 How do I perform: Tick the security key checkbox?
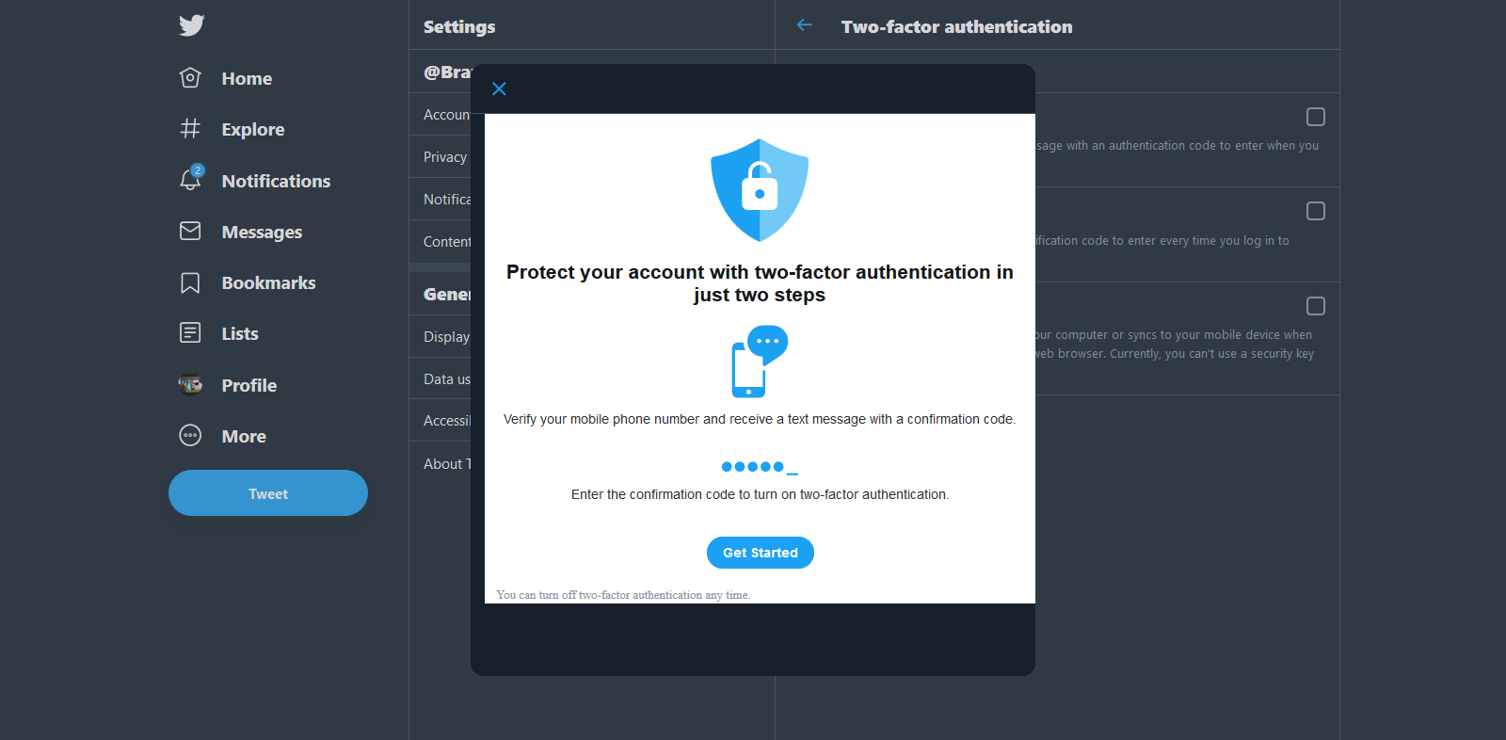tap(1316, 306)
